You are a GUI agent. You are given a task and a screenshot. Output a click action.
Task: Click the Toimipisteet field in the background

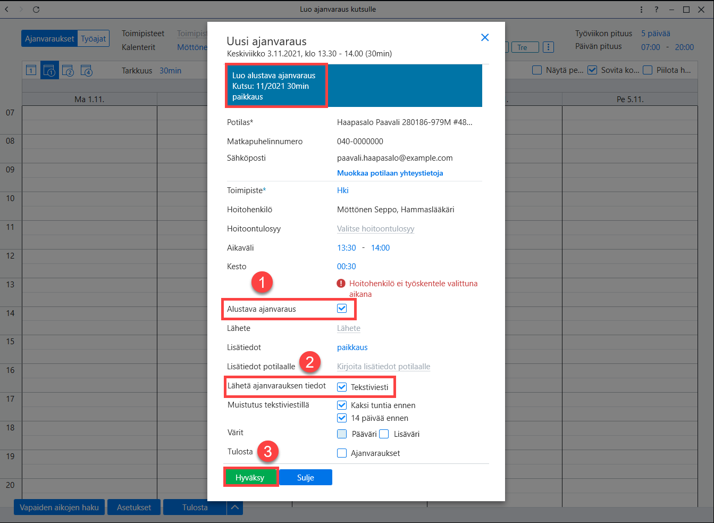point(192,33)
